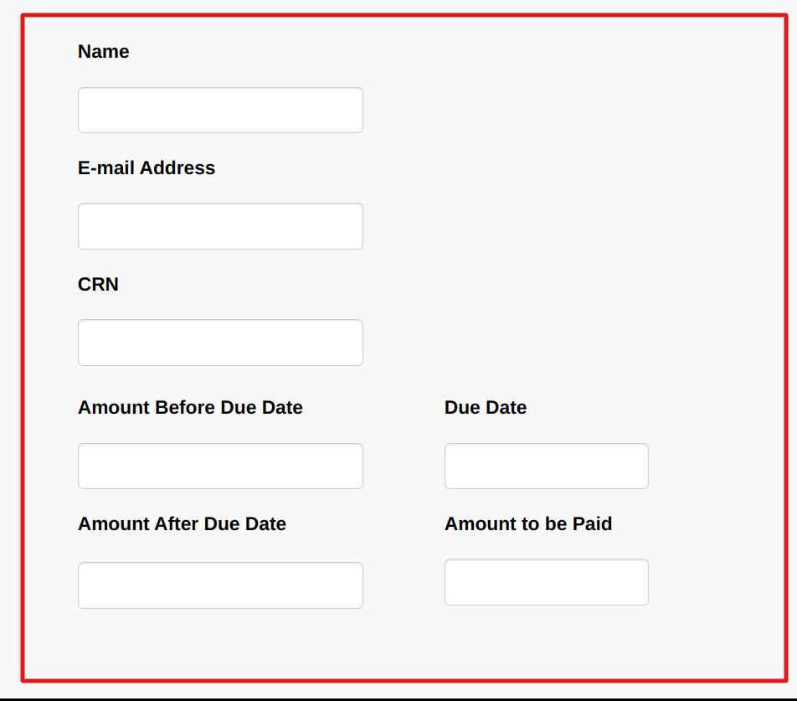Place cursor in box under Due Date
This screenshot has height=701, width=797.
coord(546,466)
